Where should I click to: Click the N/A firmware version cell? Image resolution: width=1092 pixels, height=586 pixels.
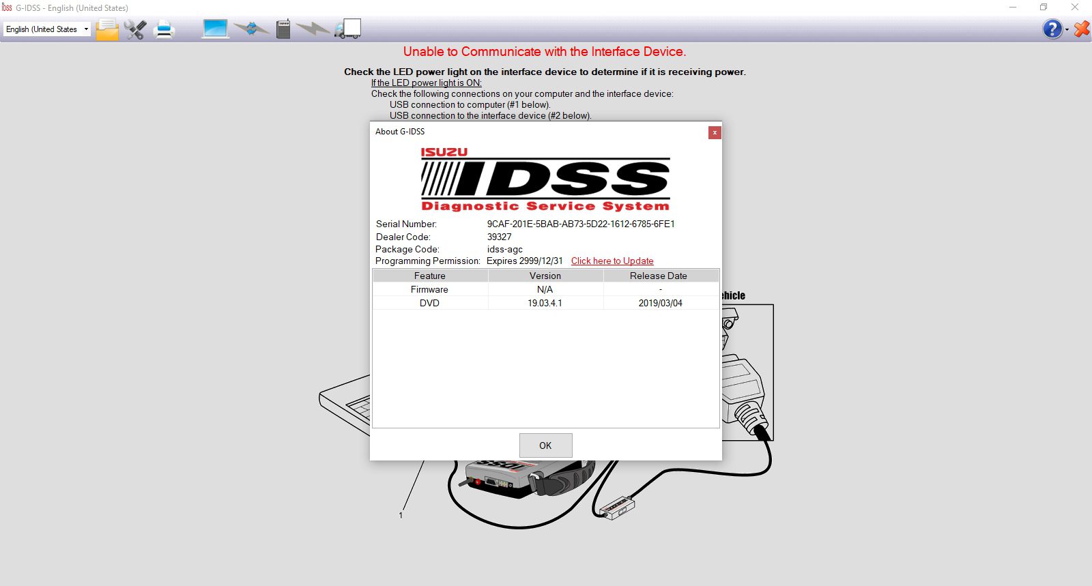tap(545, 289)
